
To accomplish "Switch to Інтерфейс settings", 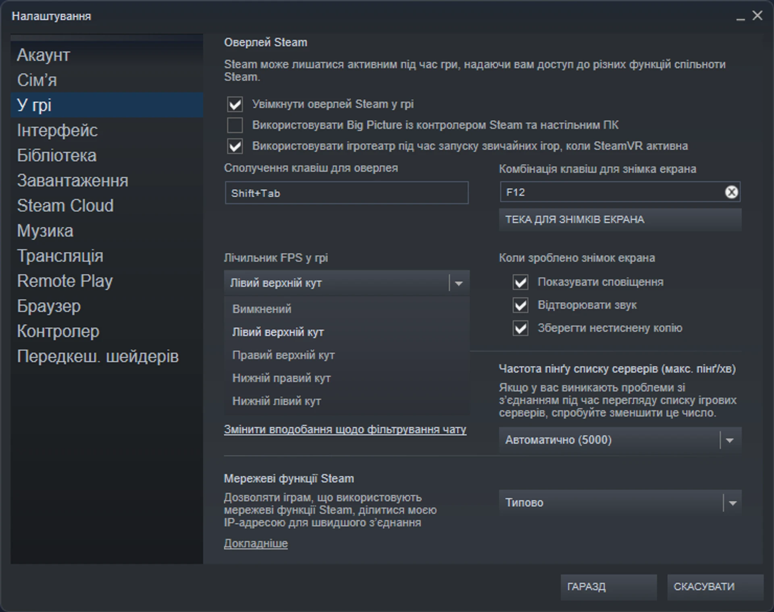I will tap(107, 130).
